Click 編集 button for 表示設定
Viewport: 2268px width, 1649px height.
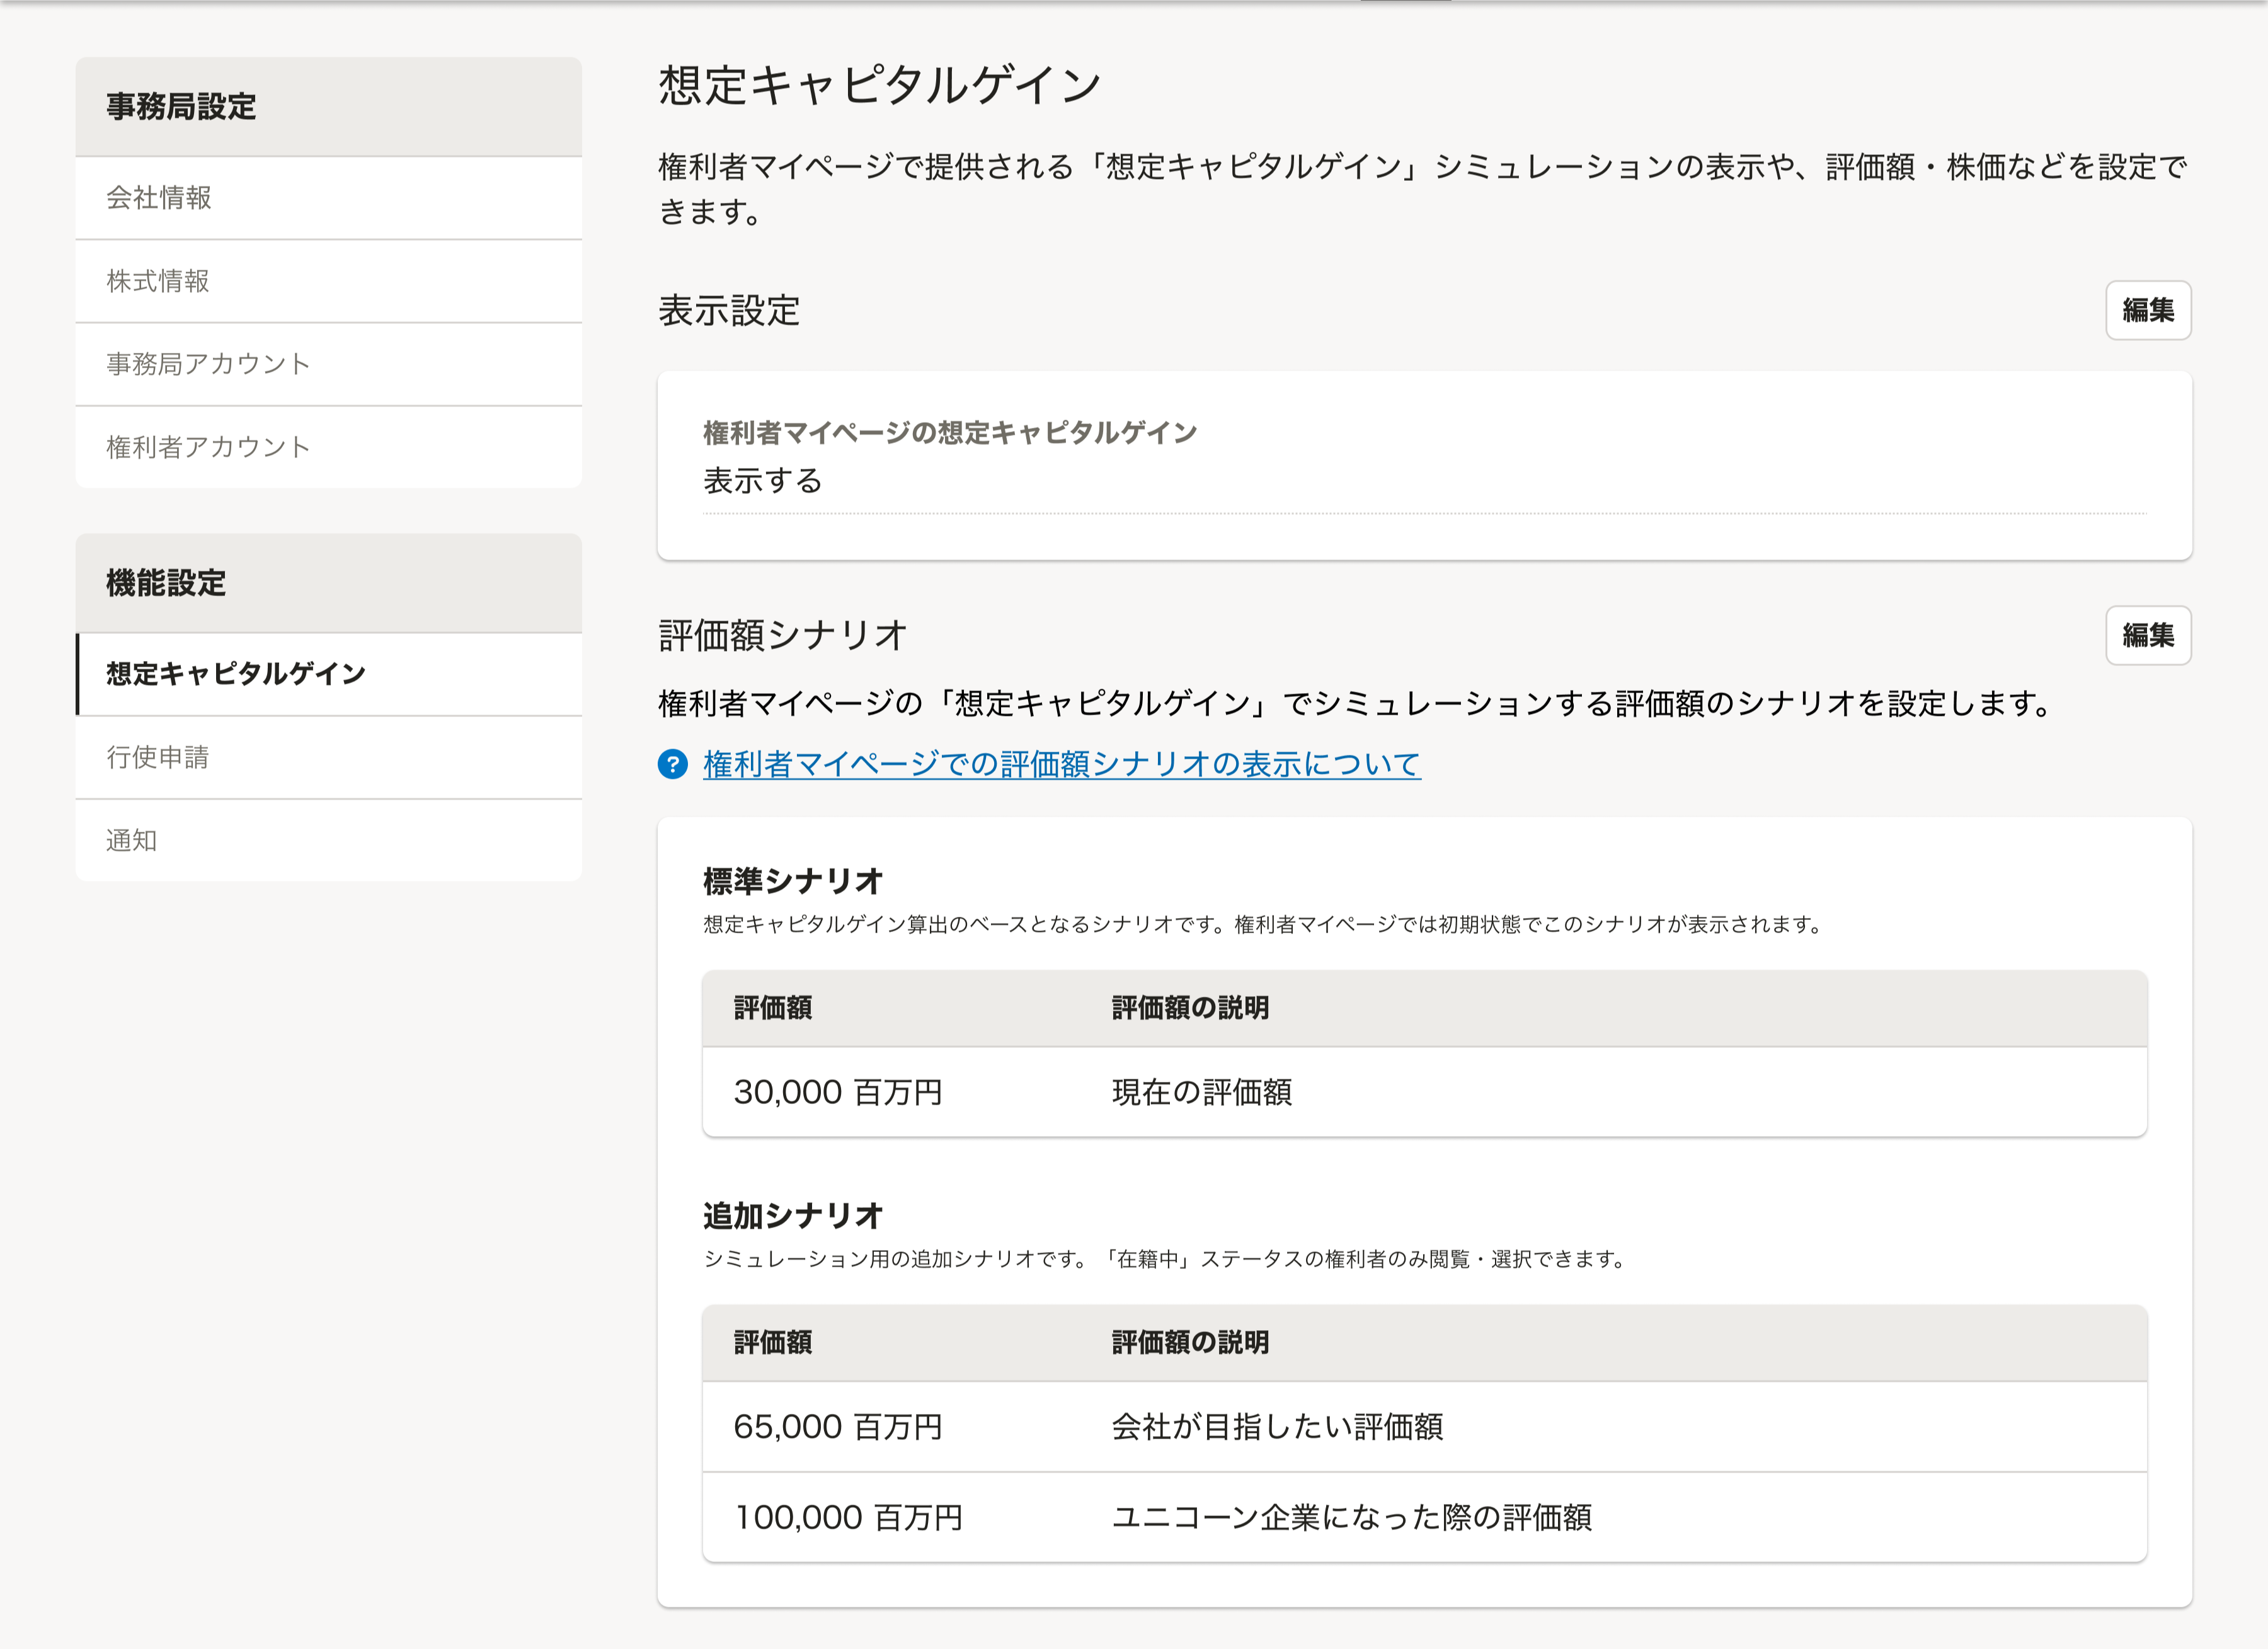(2148, 310)
